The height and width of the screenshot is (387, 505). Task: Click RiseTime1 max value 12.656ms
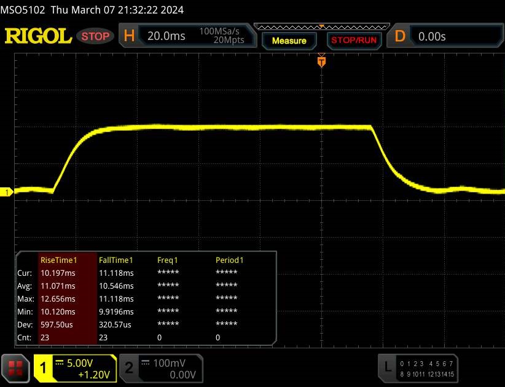(58, 299)
